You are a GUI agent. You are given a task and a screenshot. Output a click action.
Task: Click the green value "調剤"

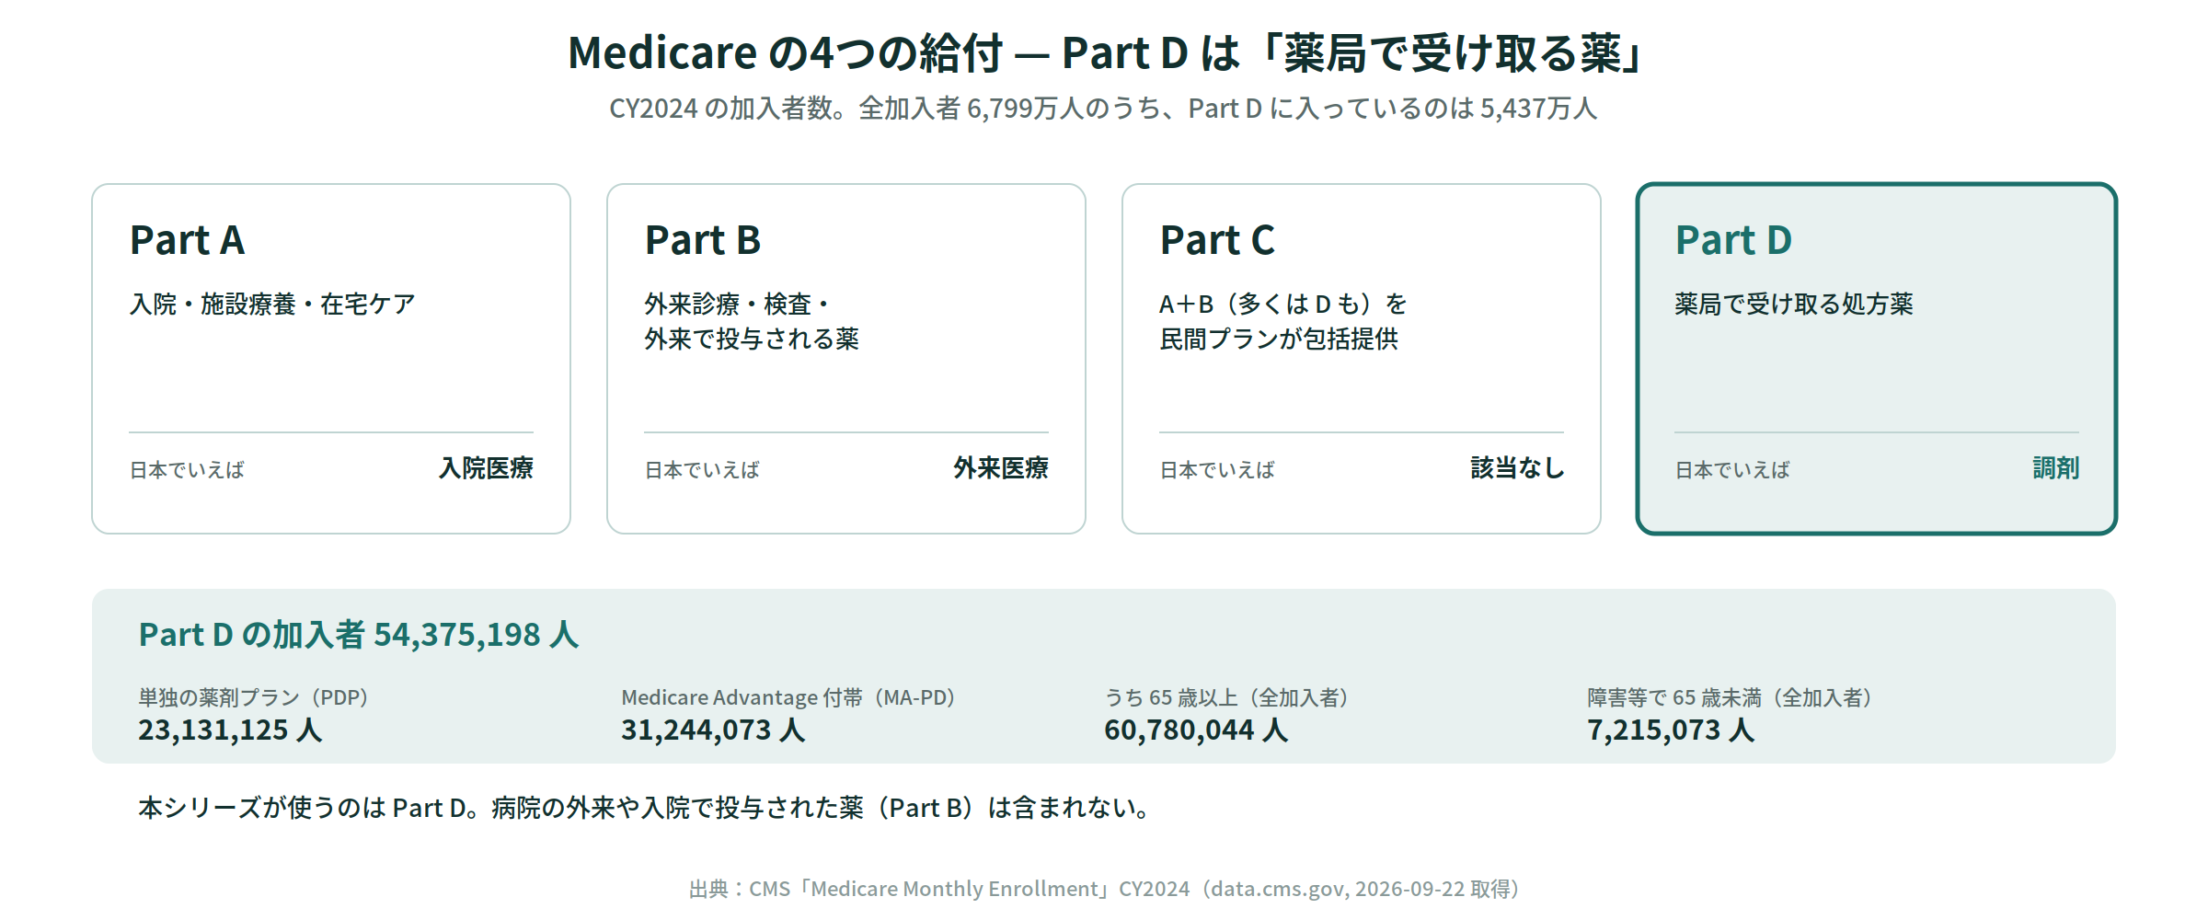coord(2055,468)
